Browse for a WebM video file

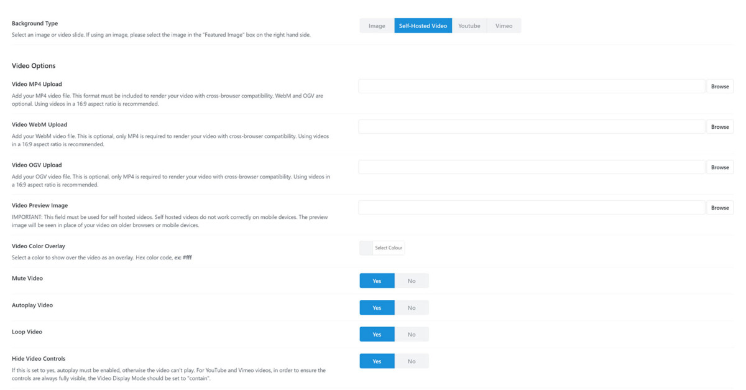(x=720, y=126)
